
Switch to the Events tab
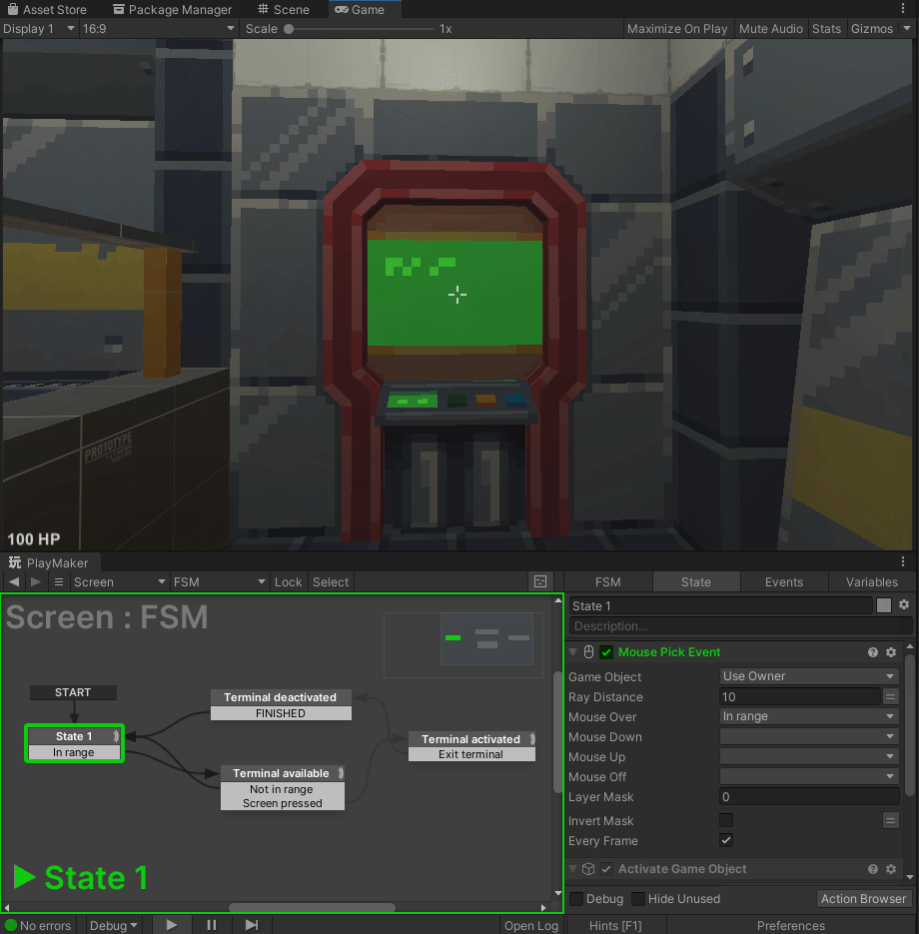pos(783,581)
